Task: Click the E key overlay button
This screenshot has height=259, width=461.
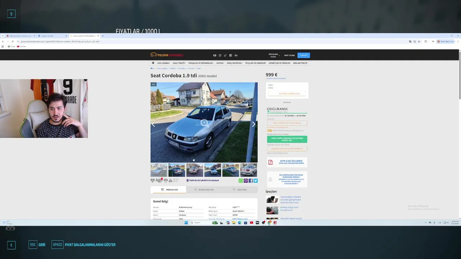Action: pyautogui.click(x=11, y=245)
